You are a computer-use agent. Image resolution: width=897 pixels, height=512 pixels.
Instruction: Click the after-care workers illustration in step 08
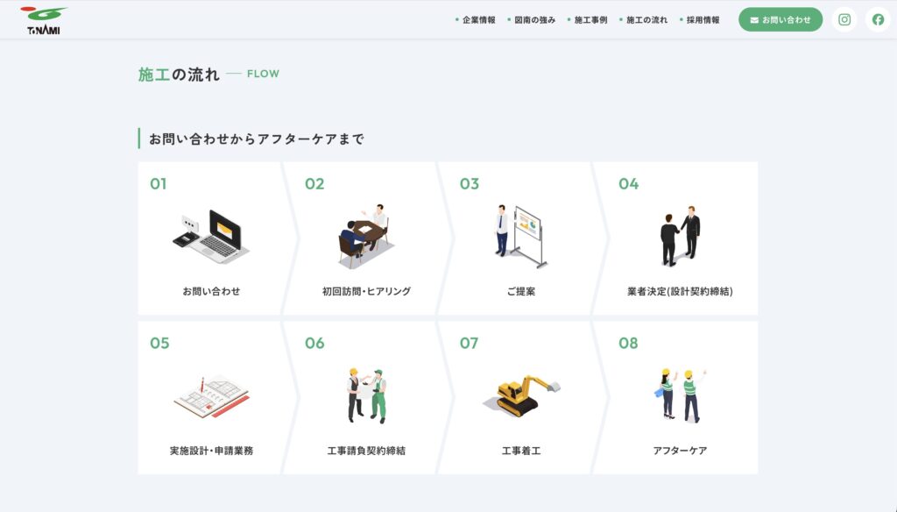pyautogui.click(x=680, y=396)
